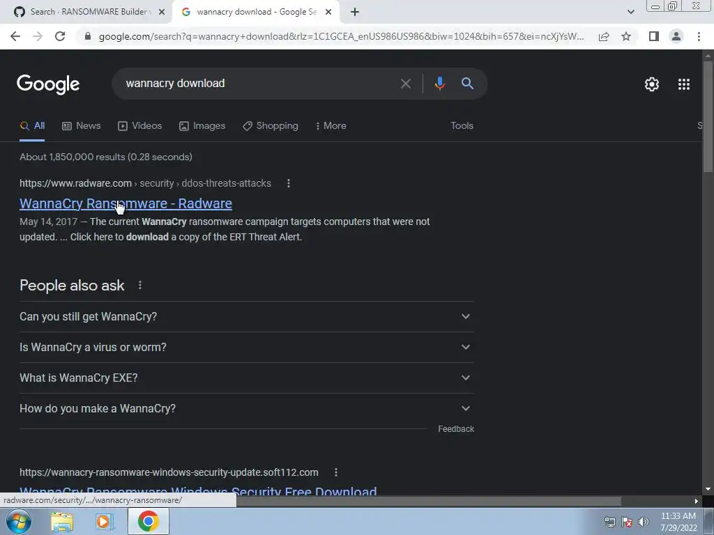Open Radware result options three dots
This screenshot has height=535, width=714.
pos(288,183)
